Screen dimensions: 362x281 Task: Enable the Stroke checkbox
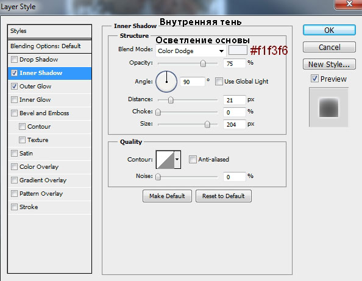(x=14, y=207)
